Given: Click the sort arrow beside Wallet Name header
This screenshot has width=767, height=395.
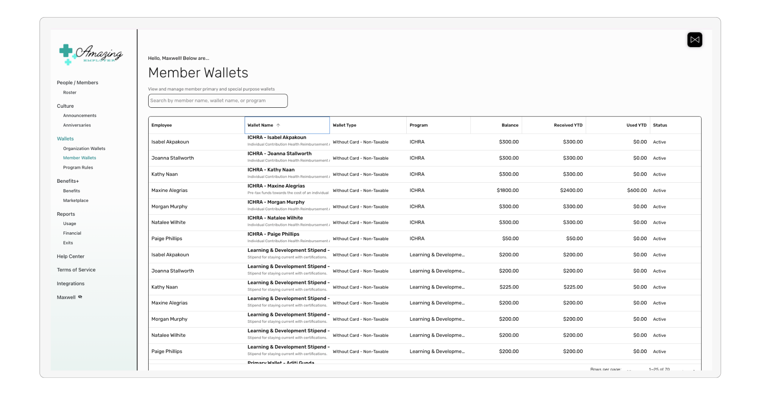Looking at the screenshot, I should pyautogui.click(x=278, y=125).
